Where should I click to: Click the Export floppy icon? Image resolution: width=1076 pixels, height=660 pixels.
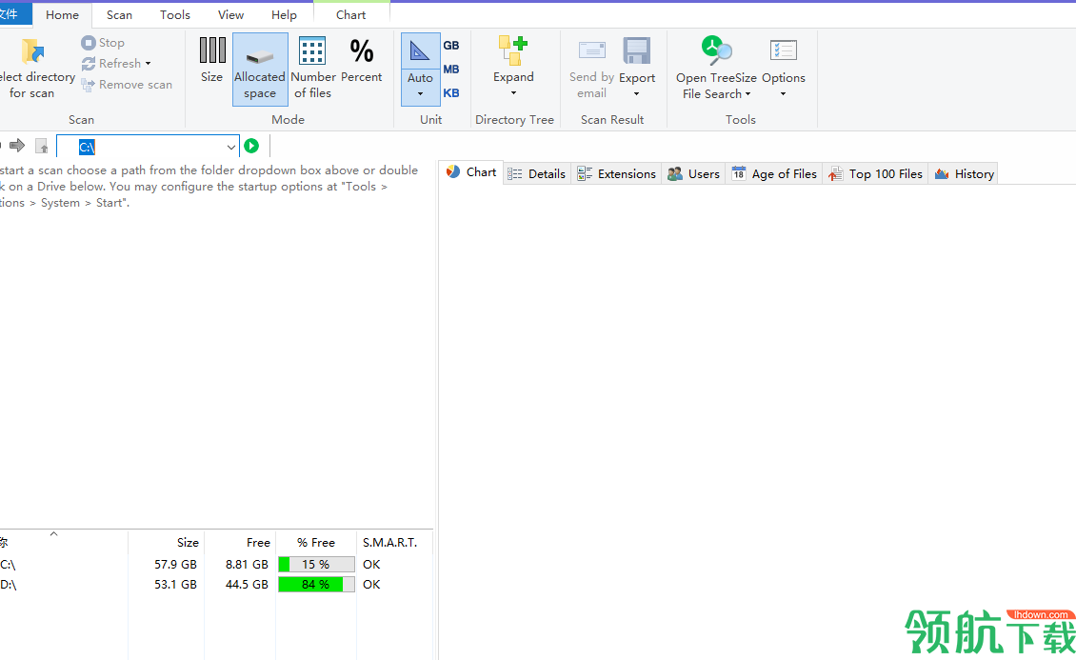click(636, 51)
